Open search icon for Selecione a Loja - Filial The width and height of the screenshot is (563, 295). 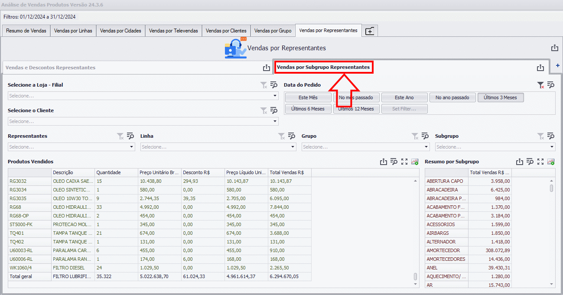(x=274, y=85)
